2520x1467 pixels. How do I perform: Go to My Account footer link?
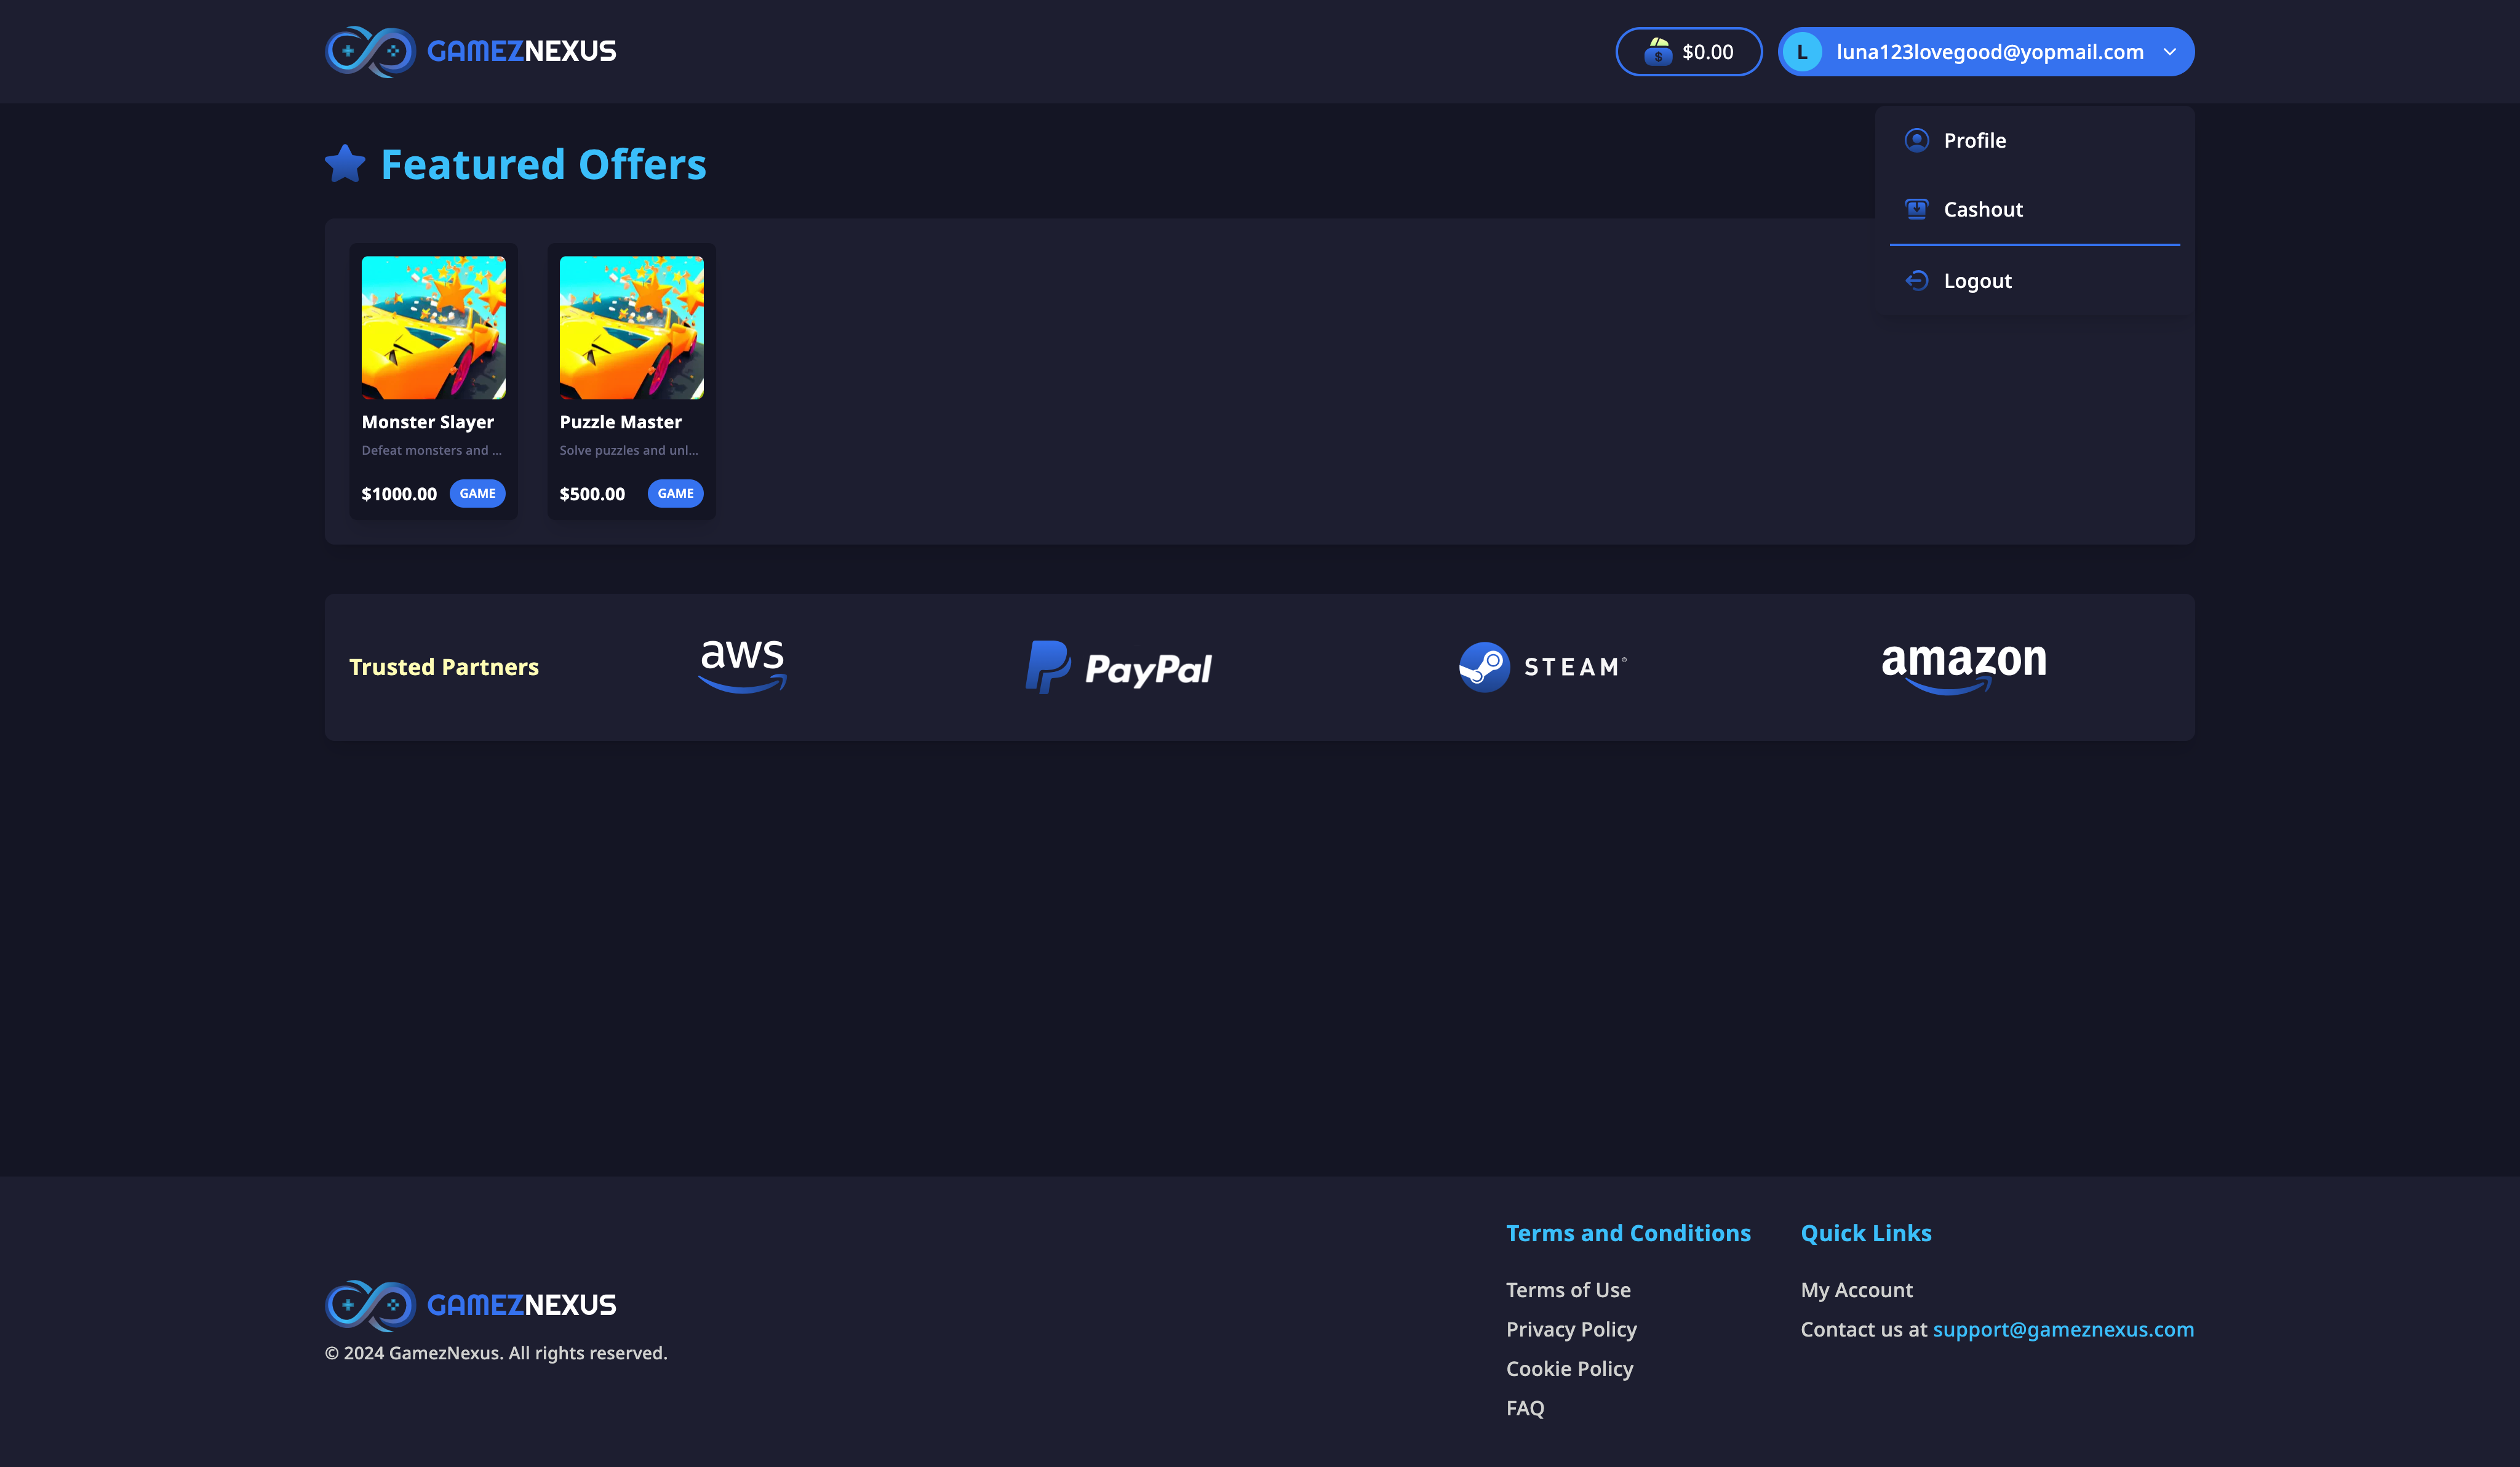click(x=1856, y=1290)
